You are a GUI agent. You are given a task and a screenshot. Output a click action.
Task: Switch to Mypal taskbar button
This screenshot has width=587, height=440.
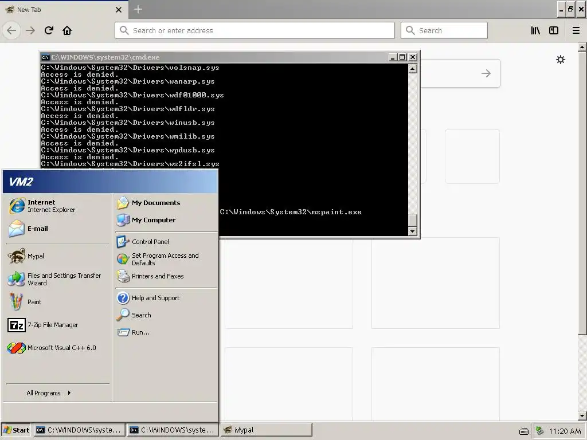click(x=266, y=430)
